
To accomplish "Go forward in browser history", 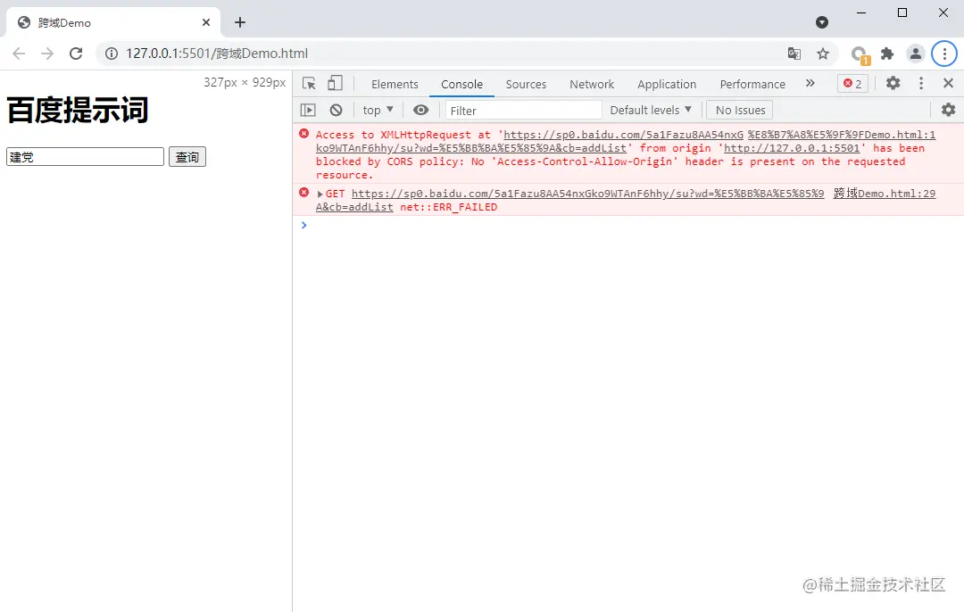I will click(x=47, y=54).
